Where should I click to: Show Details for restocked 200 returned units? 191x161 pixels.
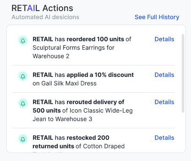[164, 138]
